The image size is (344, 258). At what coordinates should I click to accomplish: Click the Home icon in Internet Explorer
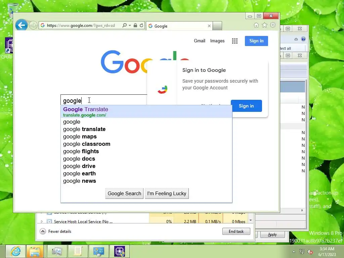click(x=256, y=25)
